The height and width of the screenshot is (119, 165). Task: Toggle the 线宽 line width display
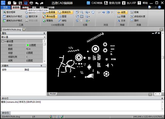[x=122, y=12]
